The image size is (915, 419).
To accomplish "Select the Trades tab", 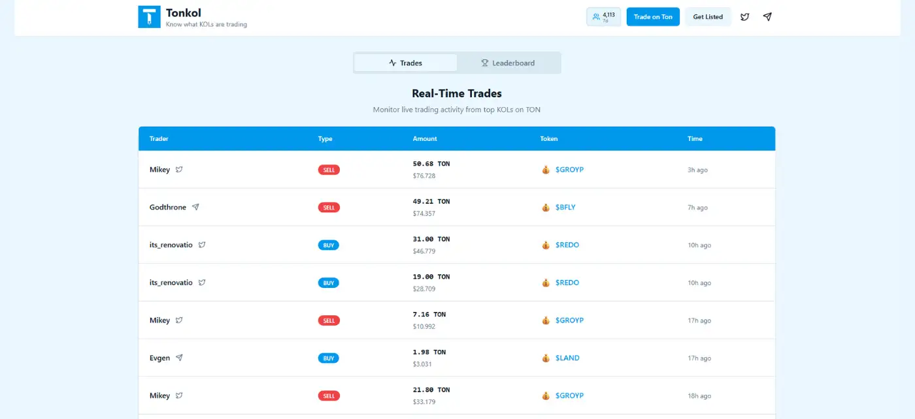I will click(x=405, y=63).
